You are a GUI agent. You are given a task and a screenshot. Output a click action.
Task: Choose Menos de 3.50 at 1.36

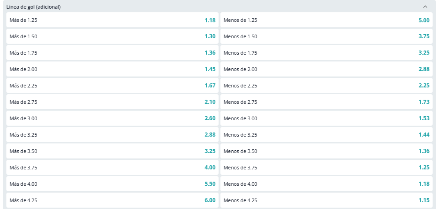click(x=326, y=151)
